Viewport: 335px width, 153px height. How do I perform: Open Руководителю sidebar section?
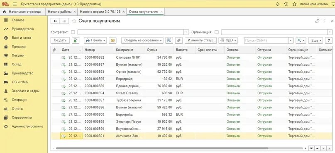23,29
